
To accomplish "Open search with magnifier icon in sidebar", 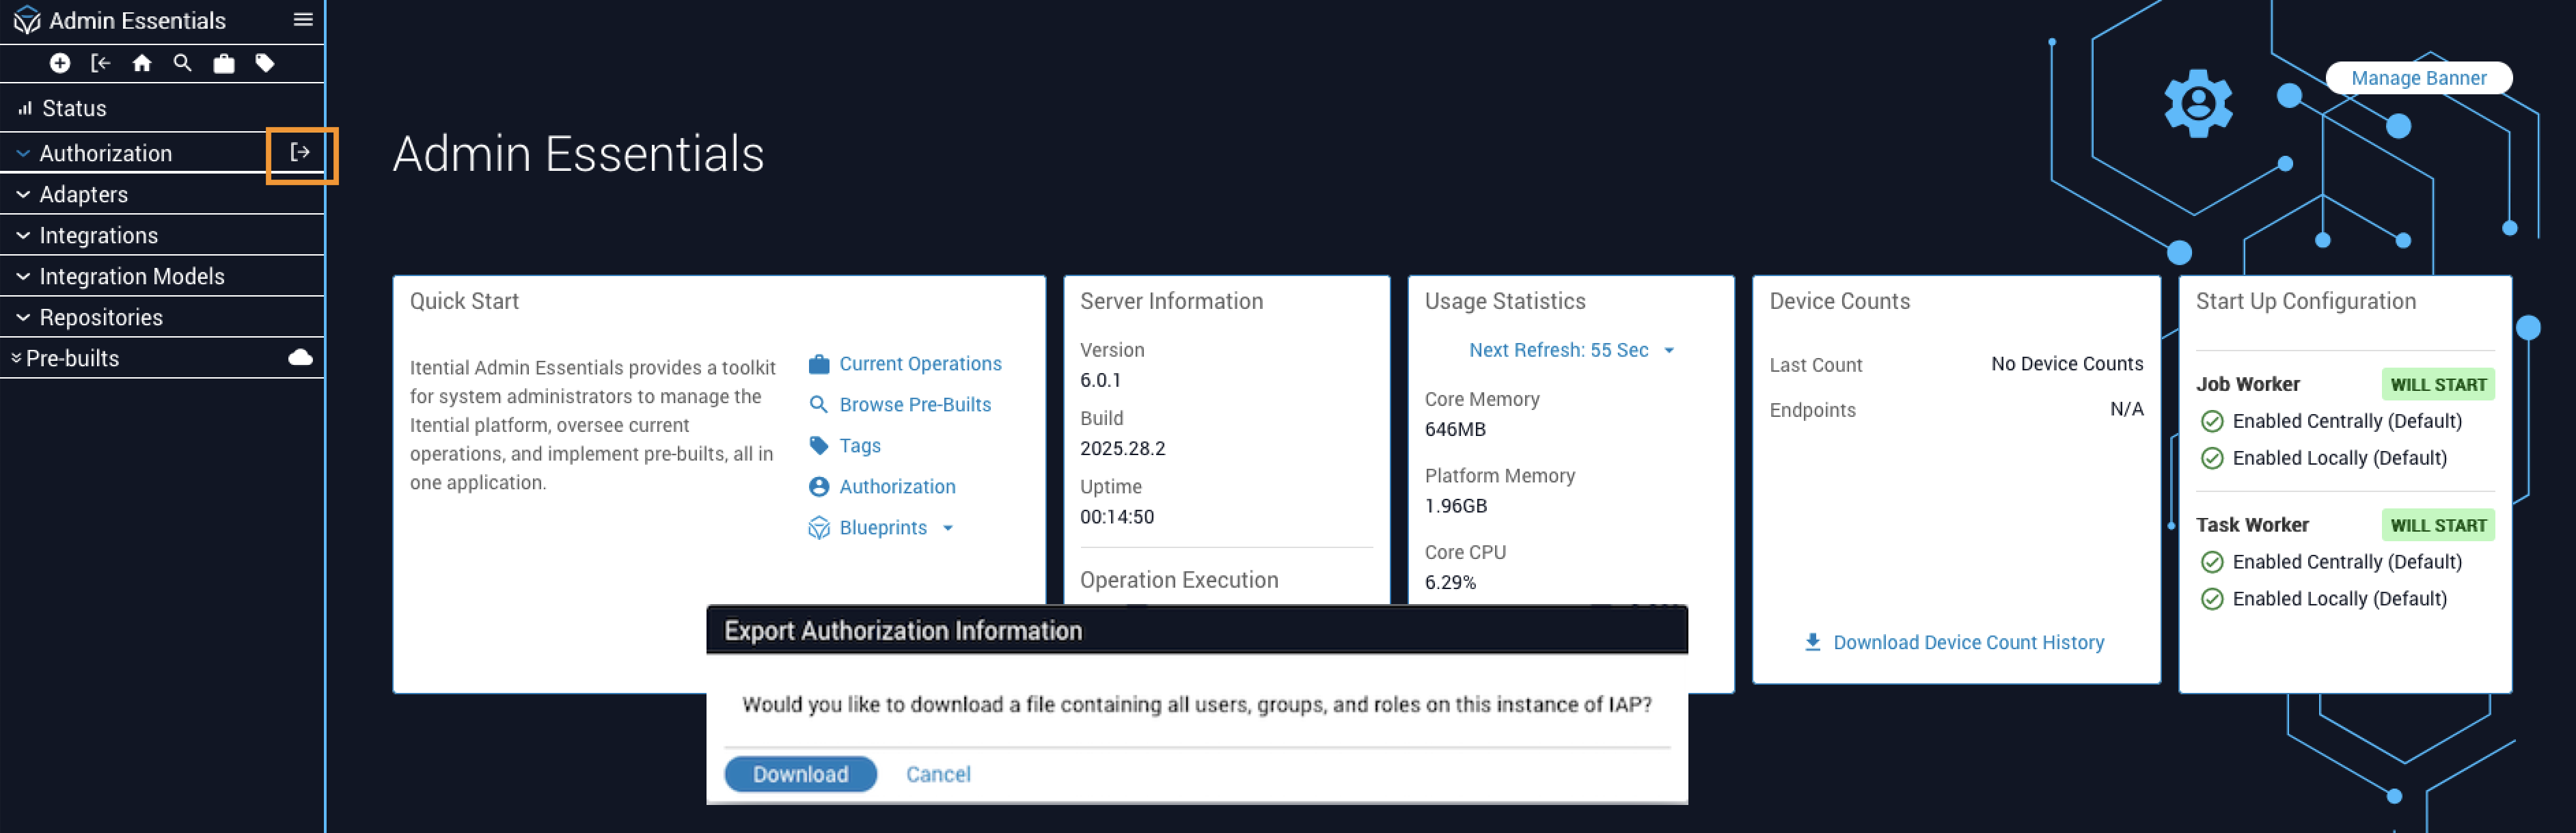I will click(x=182, y=63).
